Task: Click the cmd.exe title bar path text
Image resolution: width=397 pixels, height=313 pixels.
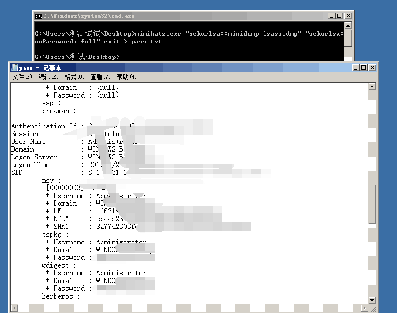Action: click(89, 16)
